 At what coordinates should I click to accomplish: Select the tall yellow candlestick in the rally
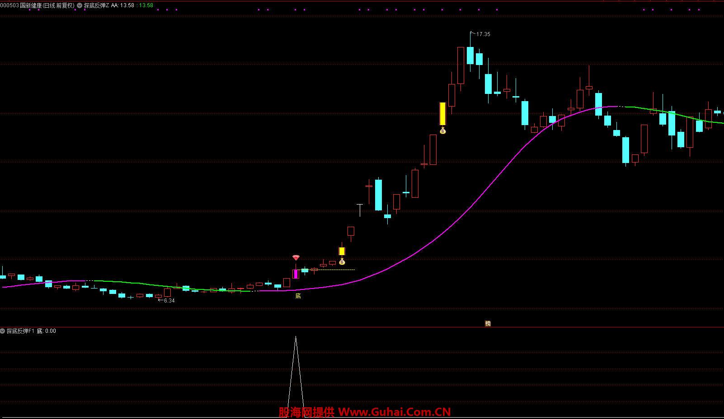tap(443, 114)
